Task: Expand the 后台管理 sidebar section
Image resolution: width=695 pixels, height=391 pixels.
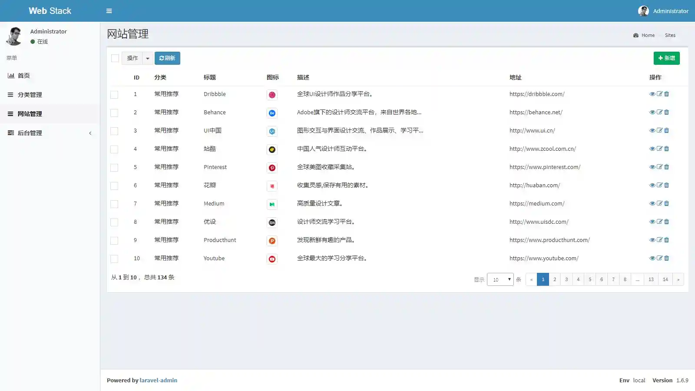Action: [x=30, y=133]
